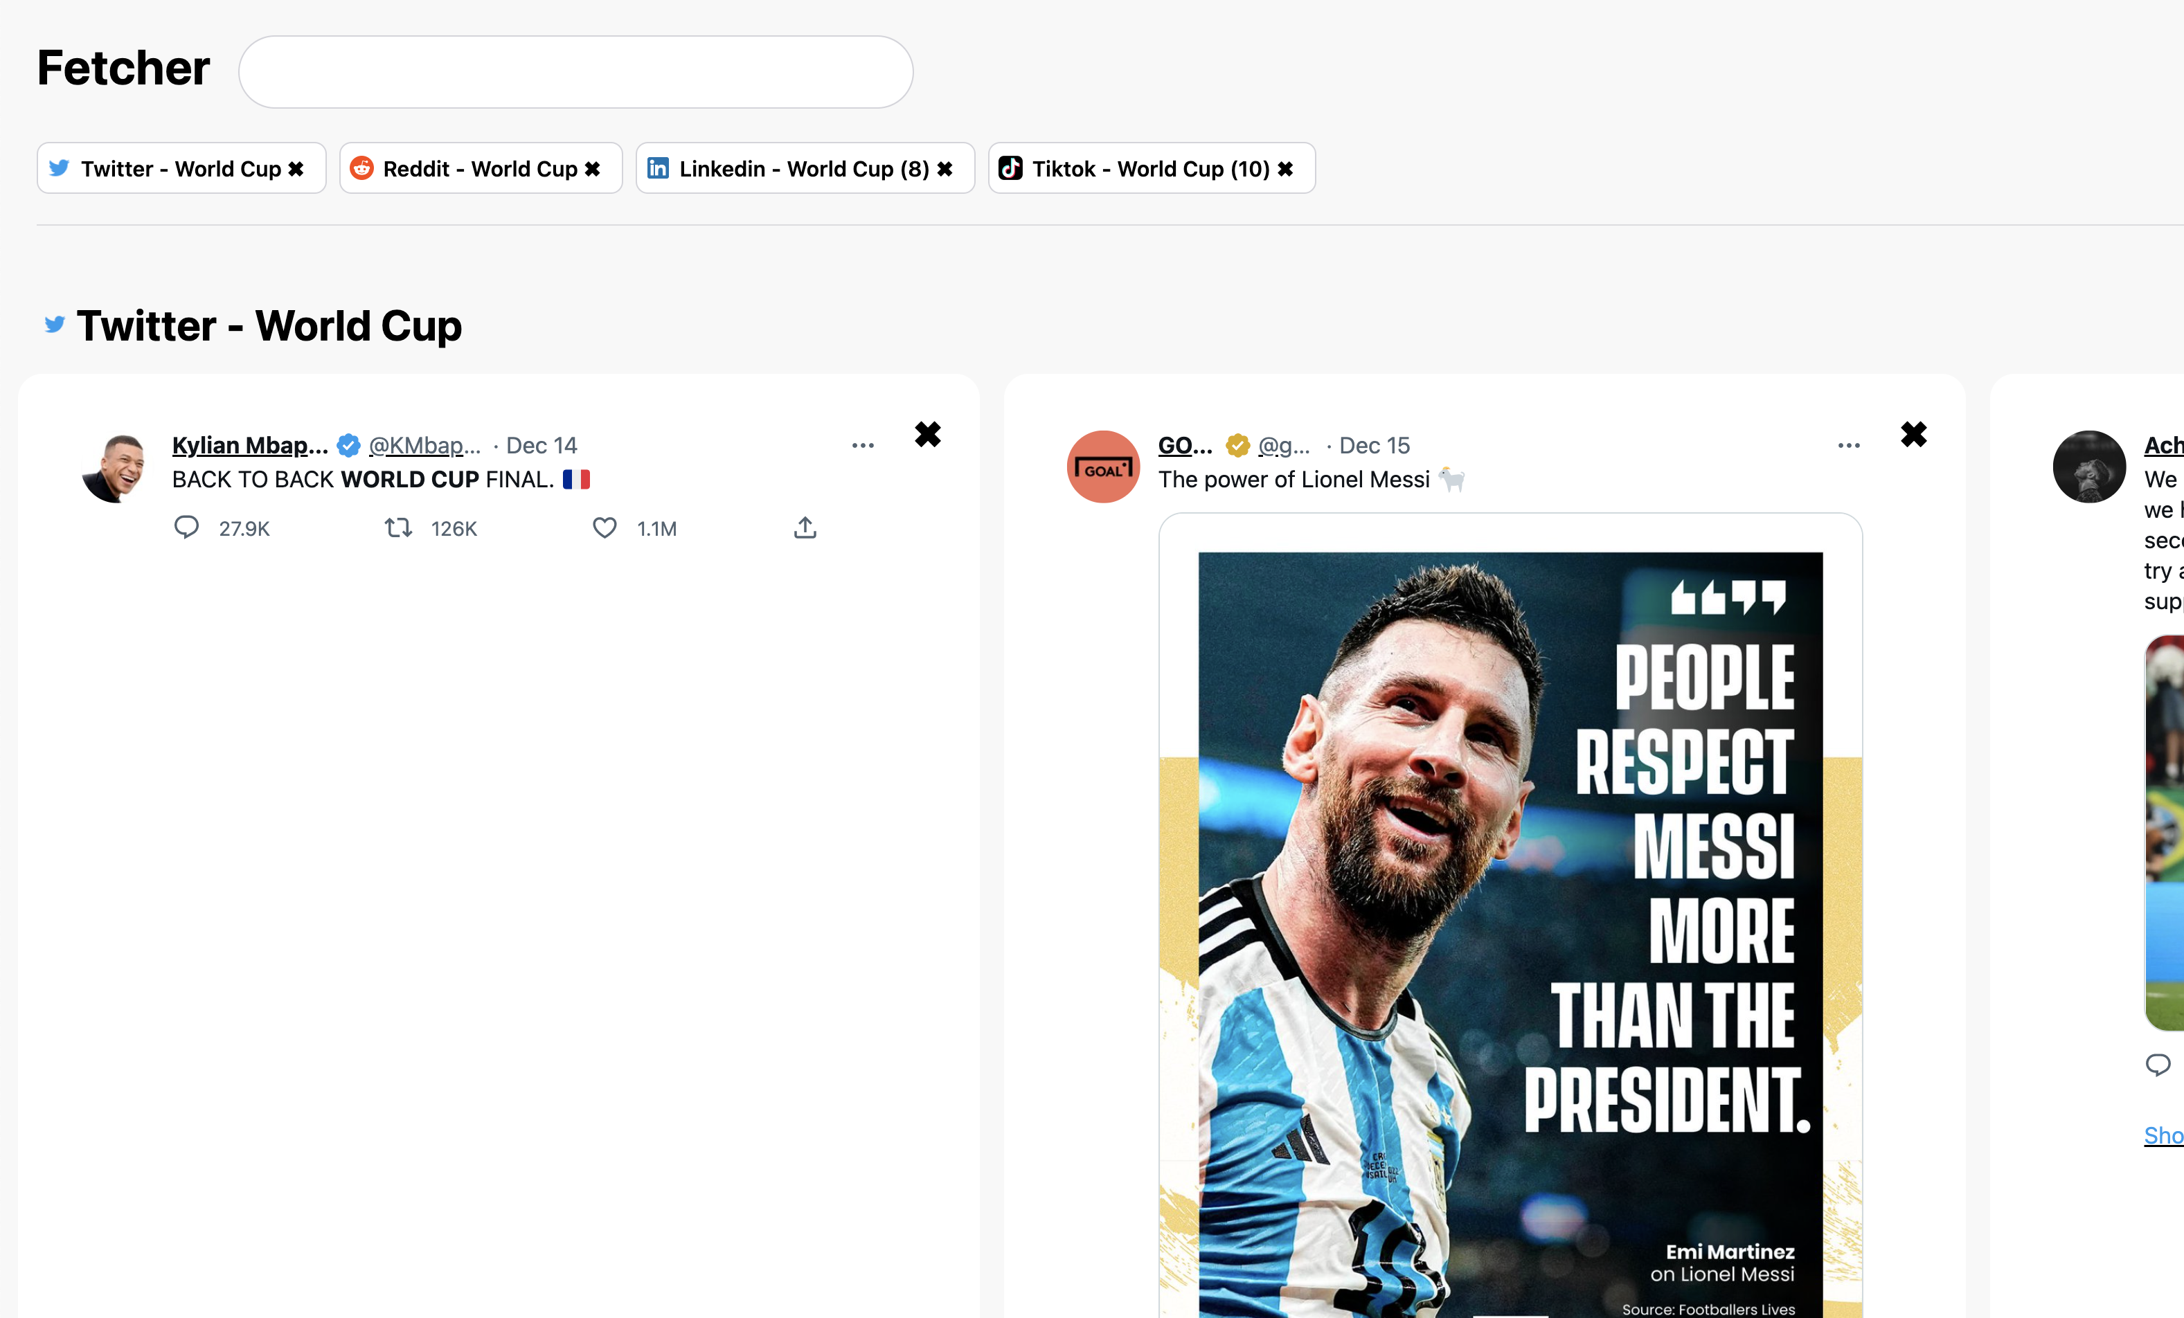
Task: Click 'The power of Lionel Messi' text
Action: [x=1294, y=480]
